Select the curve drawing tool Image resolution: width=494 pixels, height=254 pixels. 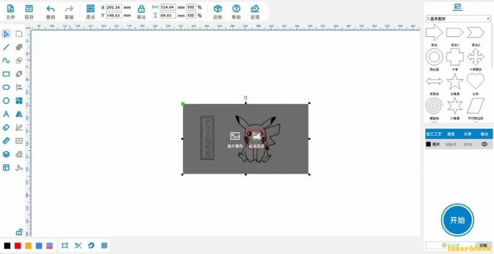[x=6, y=60]
